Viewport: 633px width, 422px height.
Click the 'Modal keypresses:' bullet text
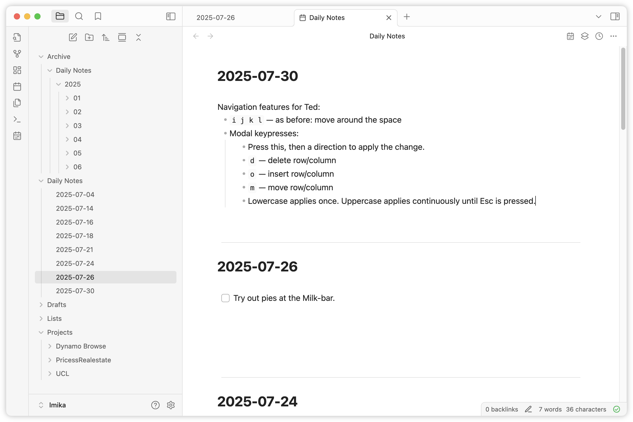[264, 133]
